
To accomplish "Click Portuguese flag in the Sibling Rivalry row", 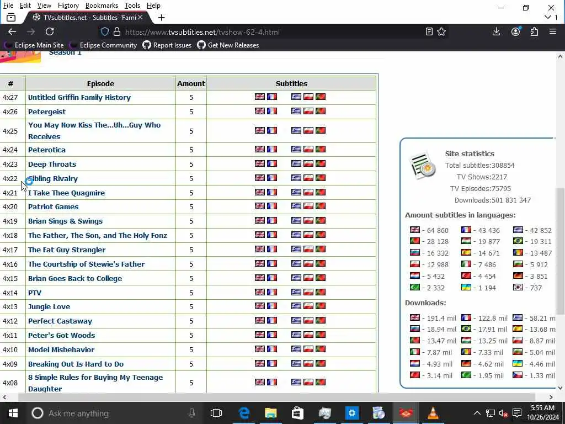I will 321,178.
